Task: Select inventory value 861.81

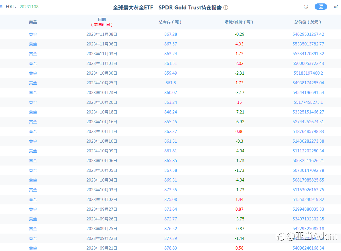Action: (x=170, y=151)
